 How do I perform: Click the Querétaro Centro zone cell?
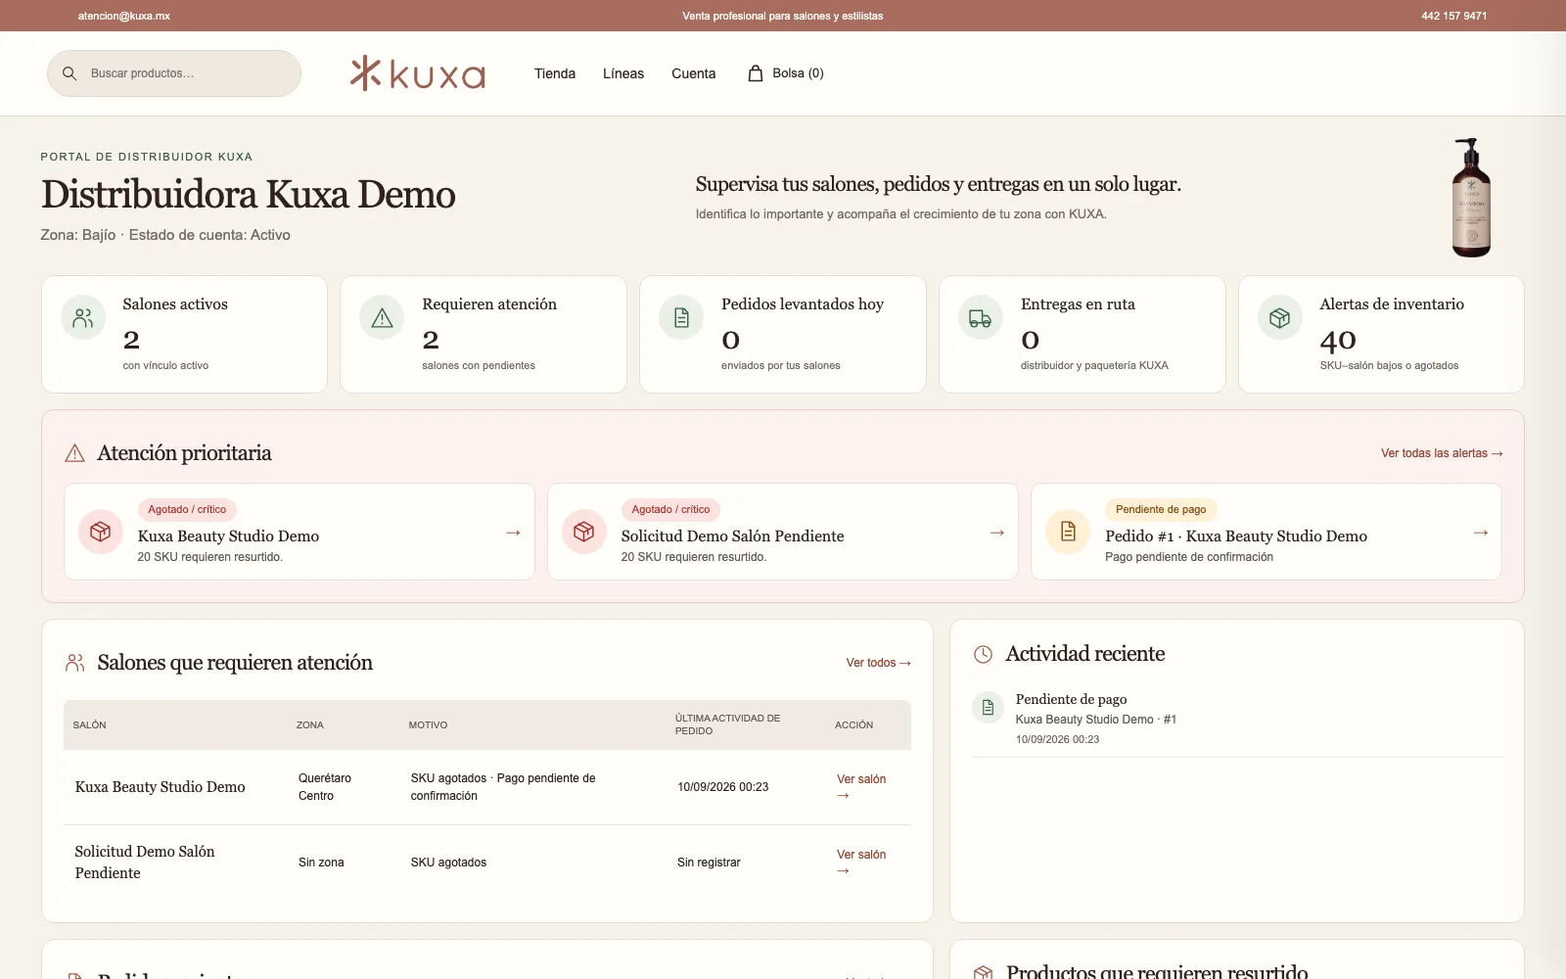325,787
